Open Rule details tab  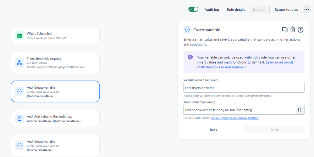coord(236,9)
